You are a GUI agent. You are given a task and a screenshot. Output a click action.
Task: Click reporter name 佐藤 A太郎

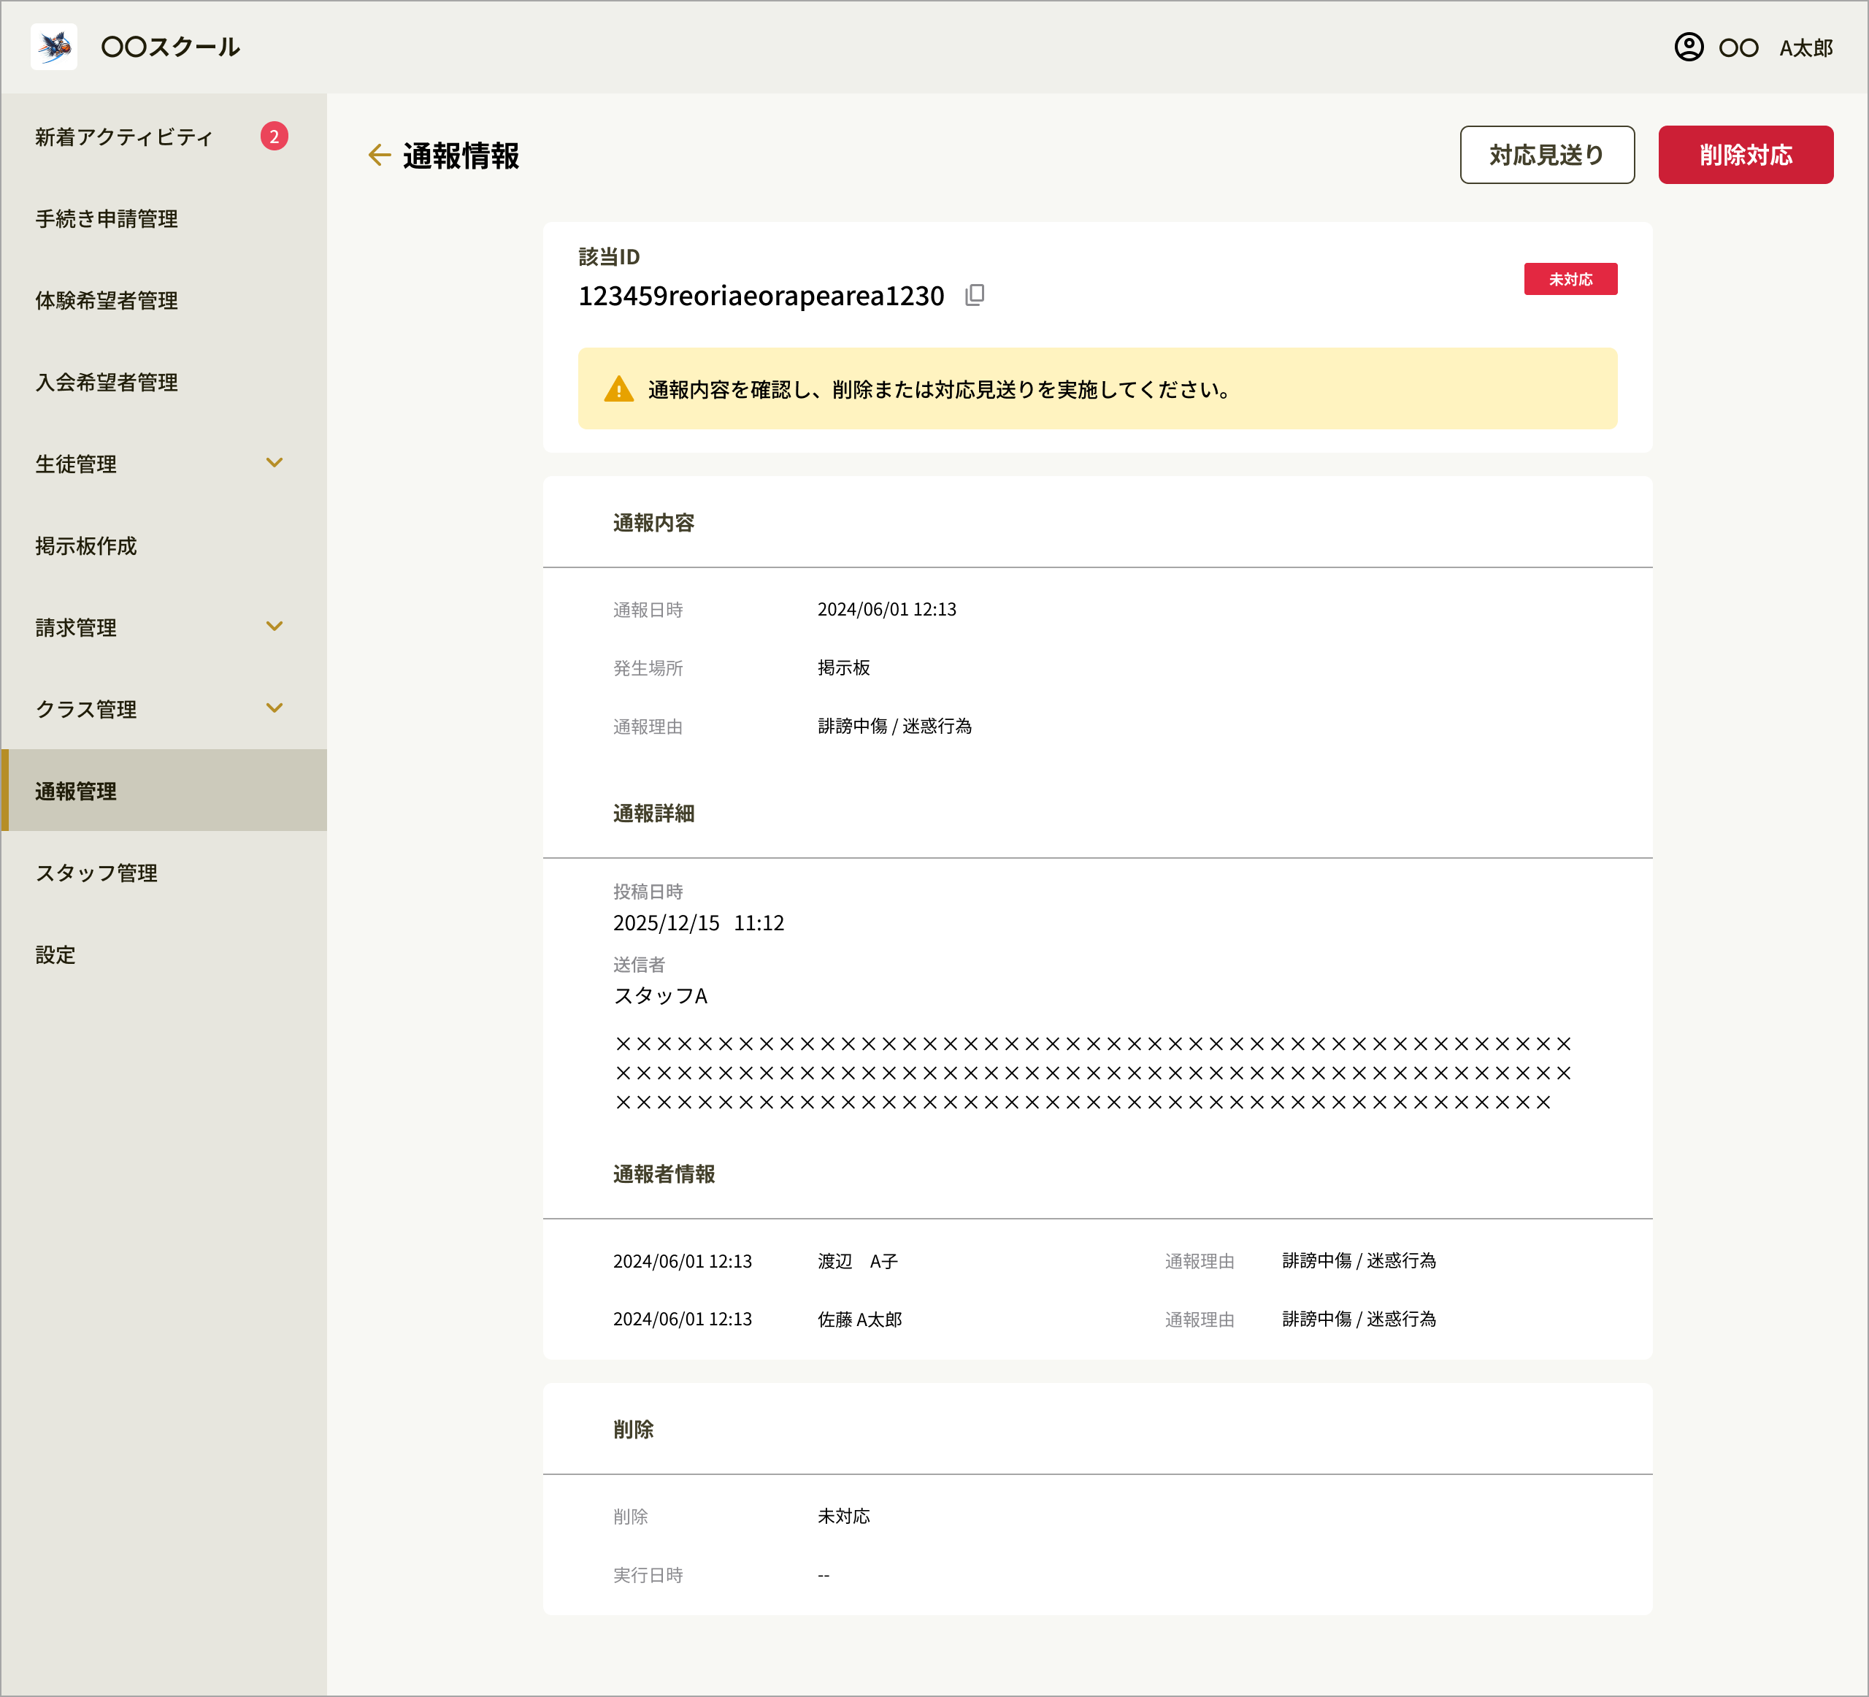tap(859, 1319)
